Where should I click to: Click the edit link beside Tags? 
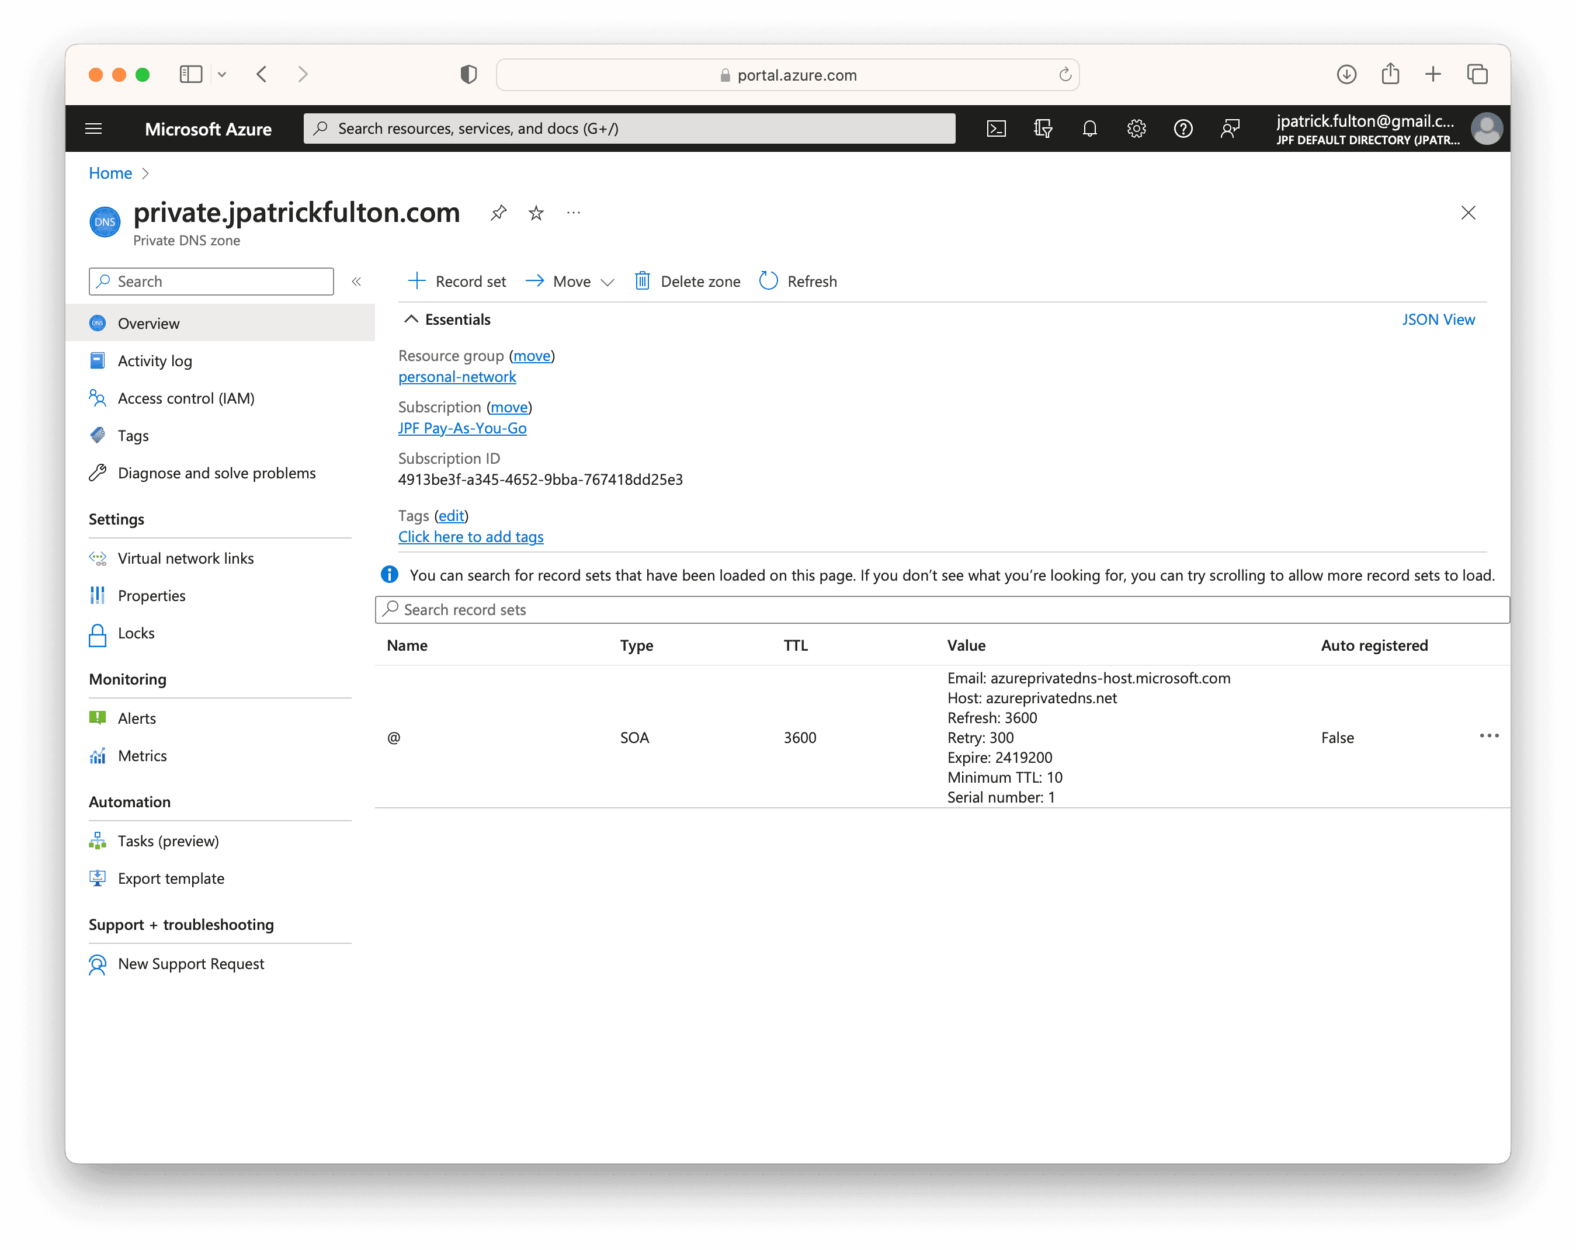451,515
